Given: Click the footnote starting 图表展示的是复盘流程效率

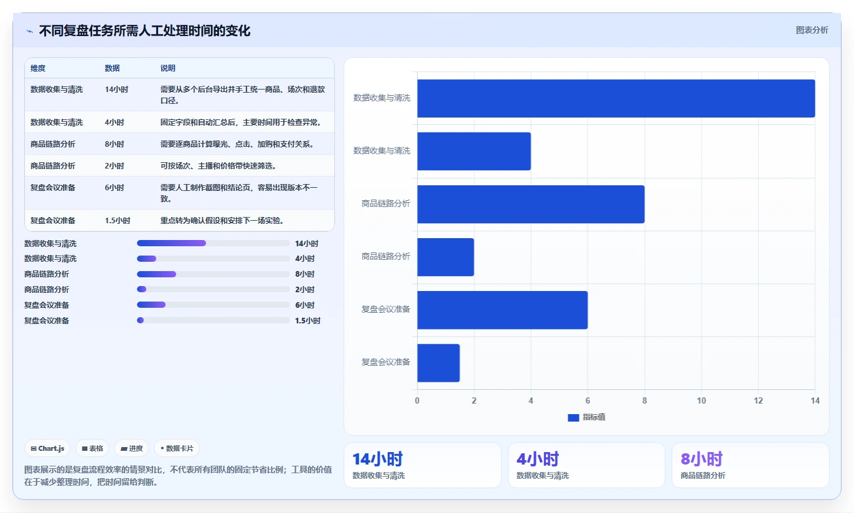Looking at the screenshot, I should coord(178,476).
